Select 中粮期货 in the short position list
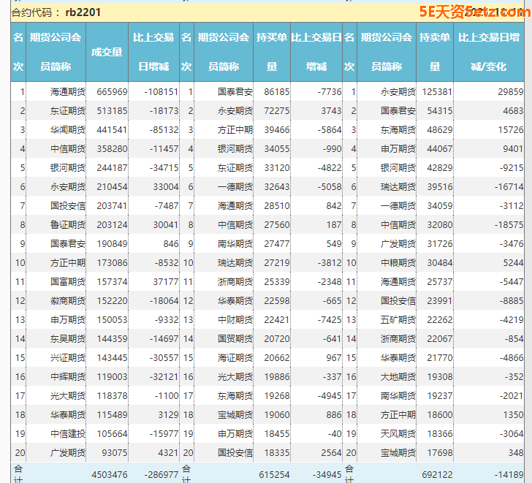This screenshot has width=532, height=483. click(x=398, y=262)
